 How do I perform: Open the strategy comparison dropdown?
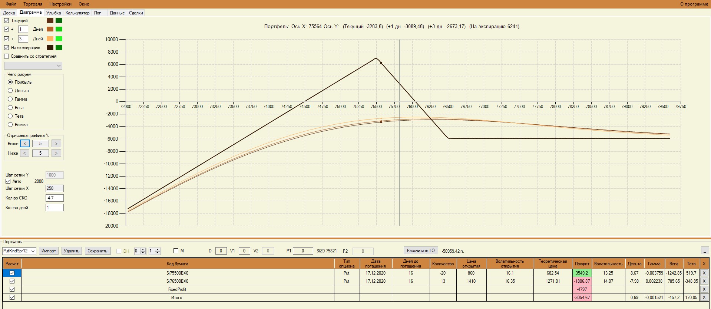(x=33, y=66)
